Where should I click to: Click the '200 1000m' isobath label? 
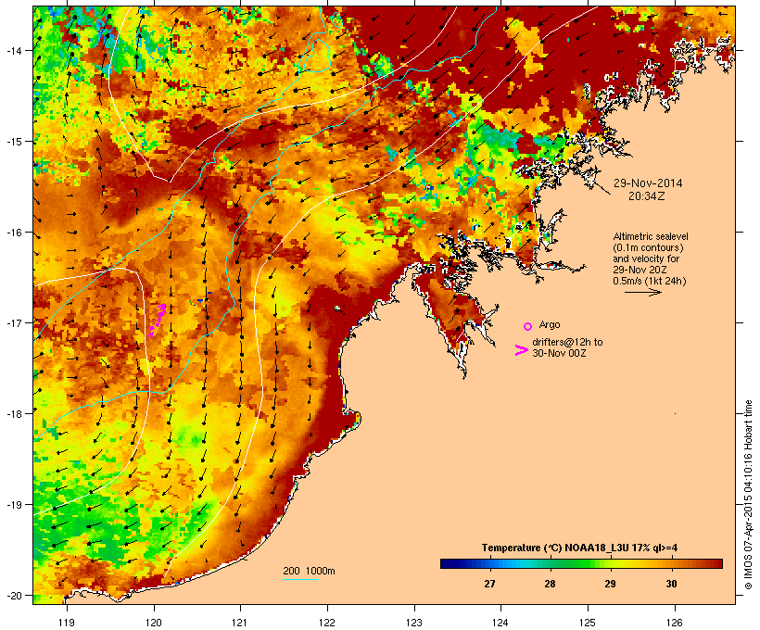(309, 571)
